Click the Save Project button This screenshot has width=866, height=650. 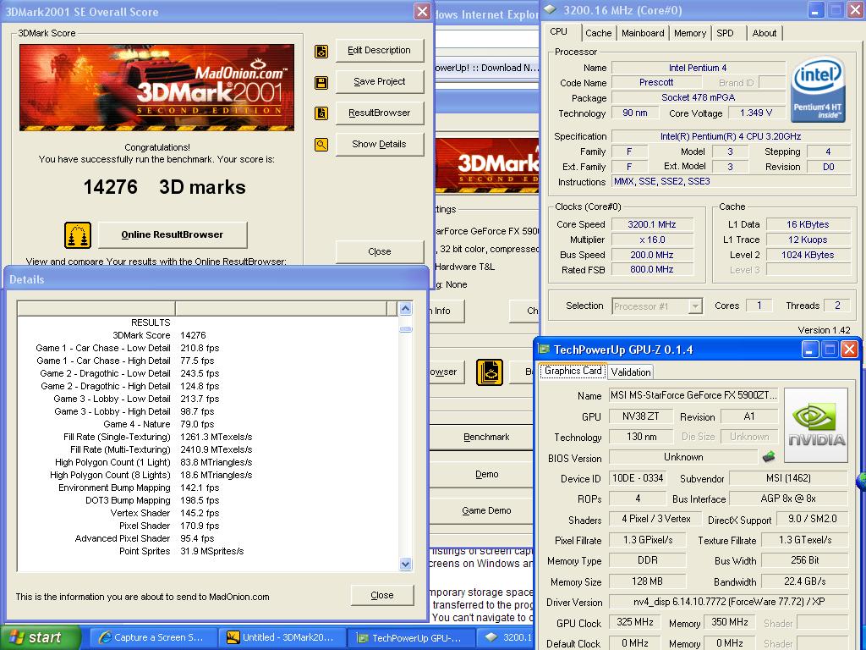point(380,82)
